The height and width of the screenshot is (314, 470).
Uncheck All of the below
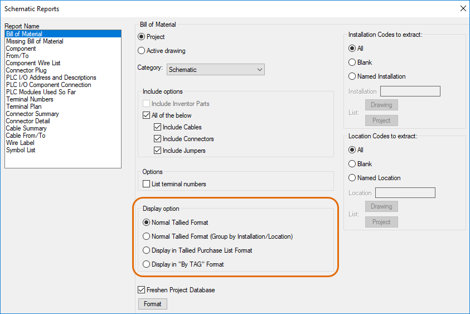click(147, 115)
